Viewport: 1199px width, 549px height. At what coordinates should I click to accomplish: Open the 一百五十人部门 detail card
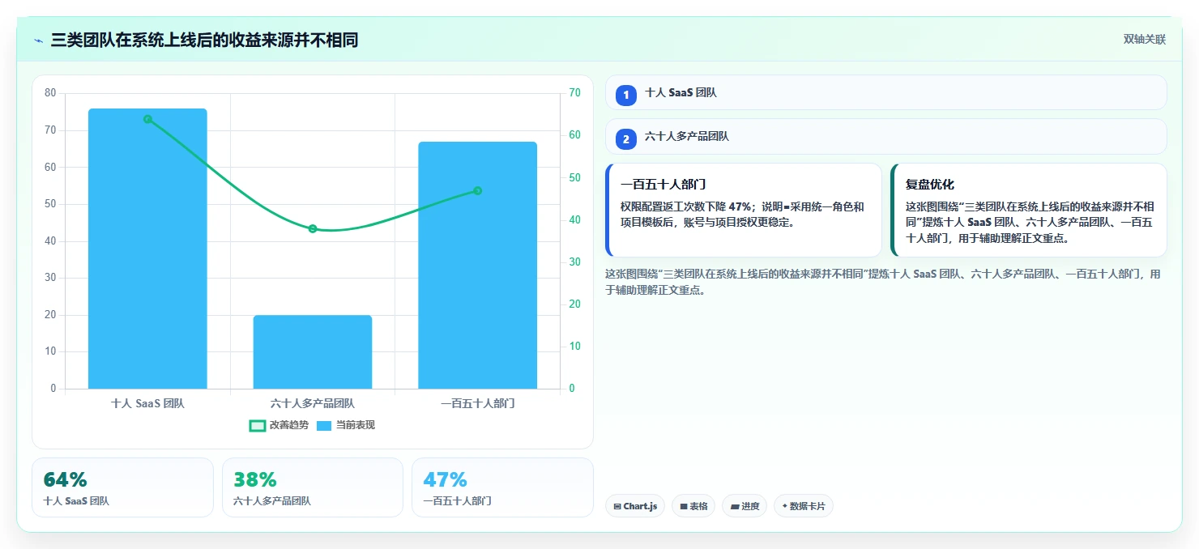click(x=744, y=211)
